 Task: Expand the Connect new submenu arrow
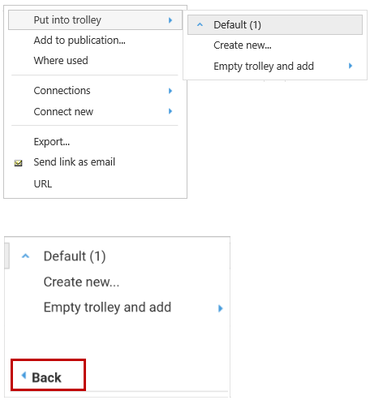coord(170,111)
